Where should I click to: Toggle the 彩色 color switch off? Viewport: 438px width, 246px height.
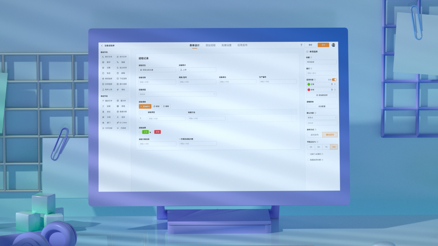334,80
